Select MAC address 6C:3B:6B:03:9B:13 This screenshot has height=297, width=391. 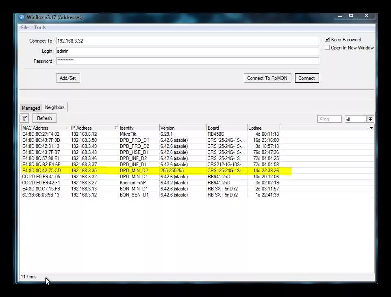[x=41, y=195]
